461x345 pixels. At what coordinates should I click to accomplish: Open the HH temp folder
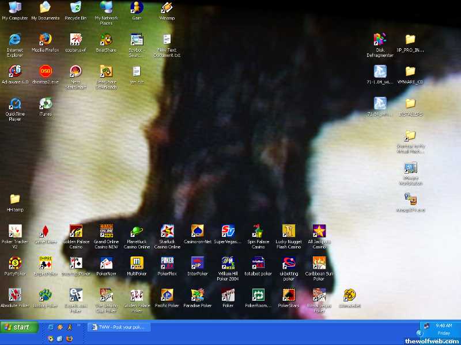coord(15,200)
